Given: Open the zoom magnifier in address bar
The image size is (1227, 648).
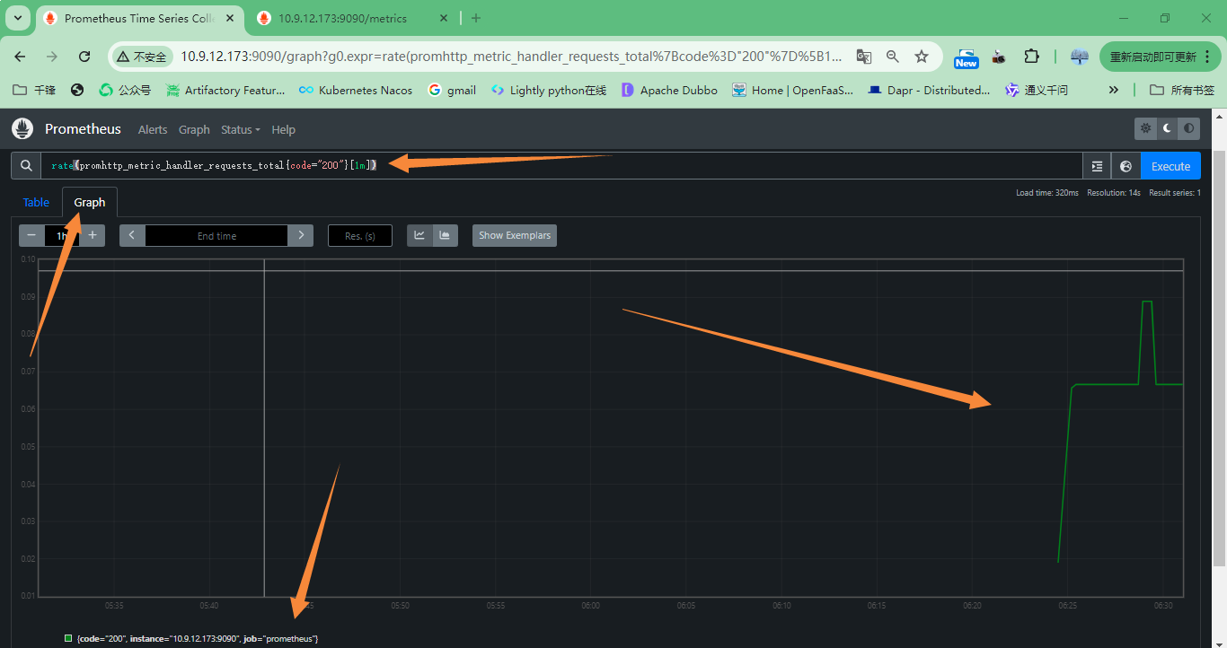Looking at the screenshot, I should click(893, 56).
